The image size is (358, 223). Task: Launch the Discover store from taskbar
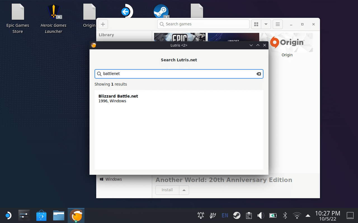click(41, 215)
